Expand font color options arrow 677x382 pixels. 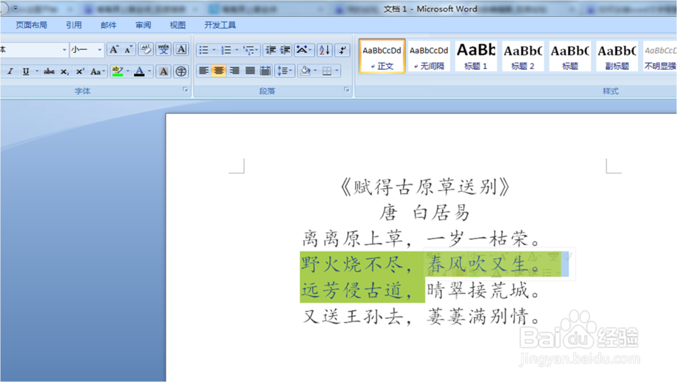tap(150, 71)
